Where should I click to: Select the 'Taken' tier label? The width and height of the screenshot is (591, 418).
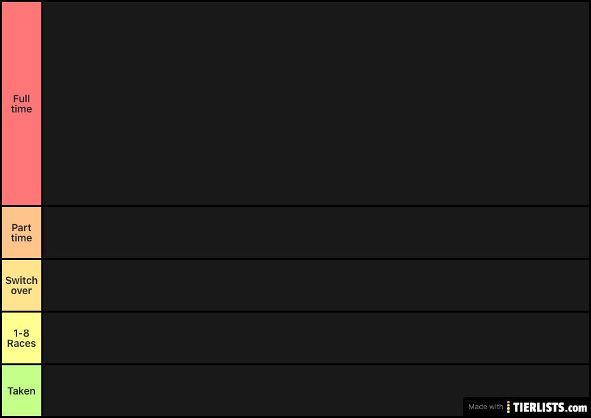click(x=22, y=391)
